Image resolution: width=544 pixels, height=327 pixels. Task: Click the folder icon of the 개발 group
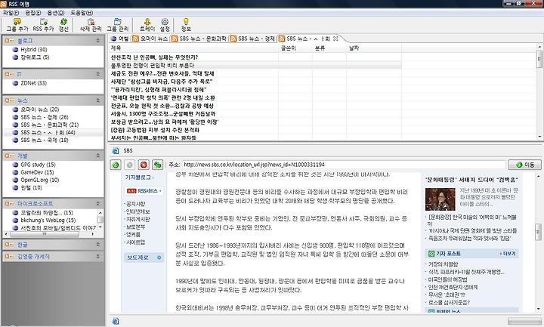(x=10, y=156)
